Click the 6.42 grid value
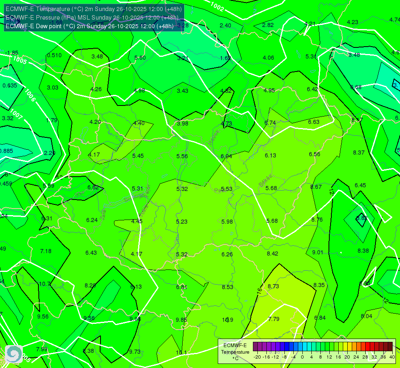This screenshot has width=400, height=368. tap(313, 89)
